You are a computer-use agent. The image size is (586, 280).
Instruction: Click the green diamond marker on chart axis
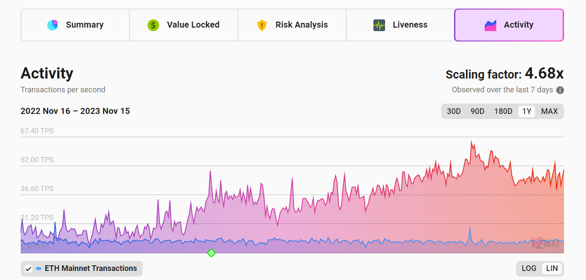pyautogui.click(x=211, y=253)
